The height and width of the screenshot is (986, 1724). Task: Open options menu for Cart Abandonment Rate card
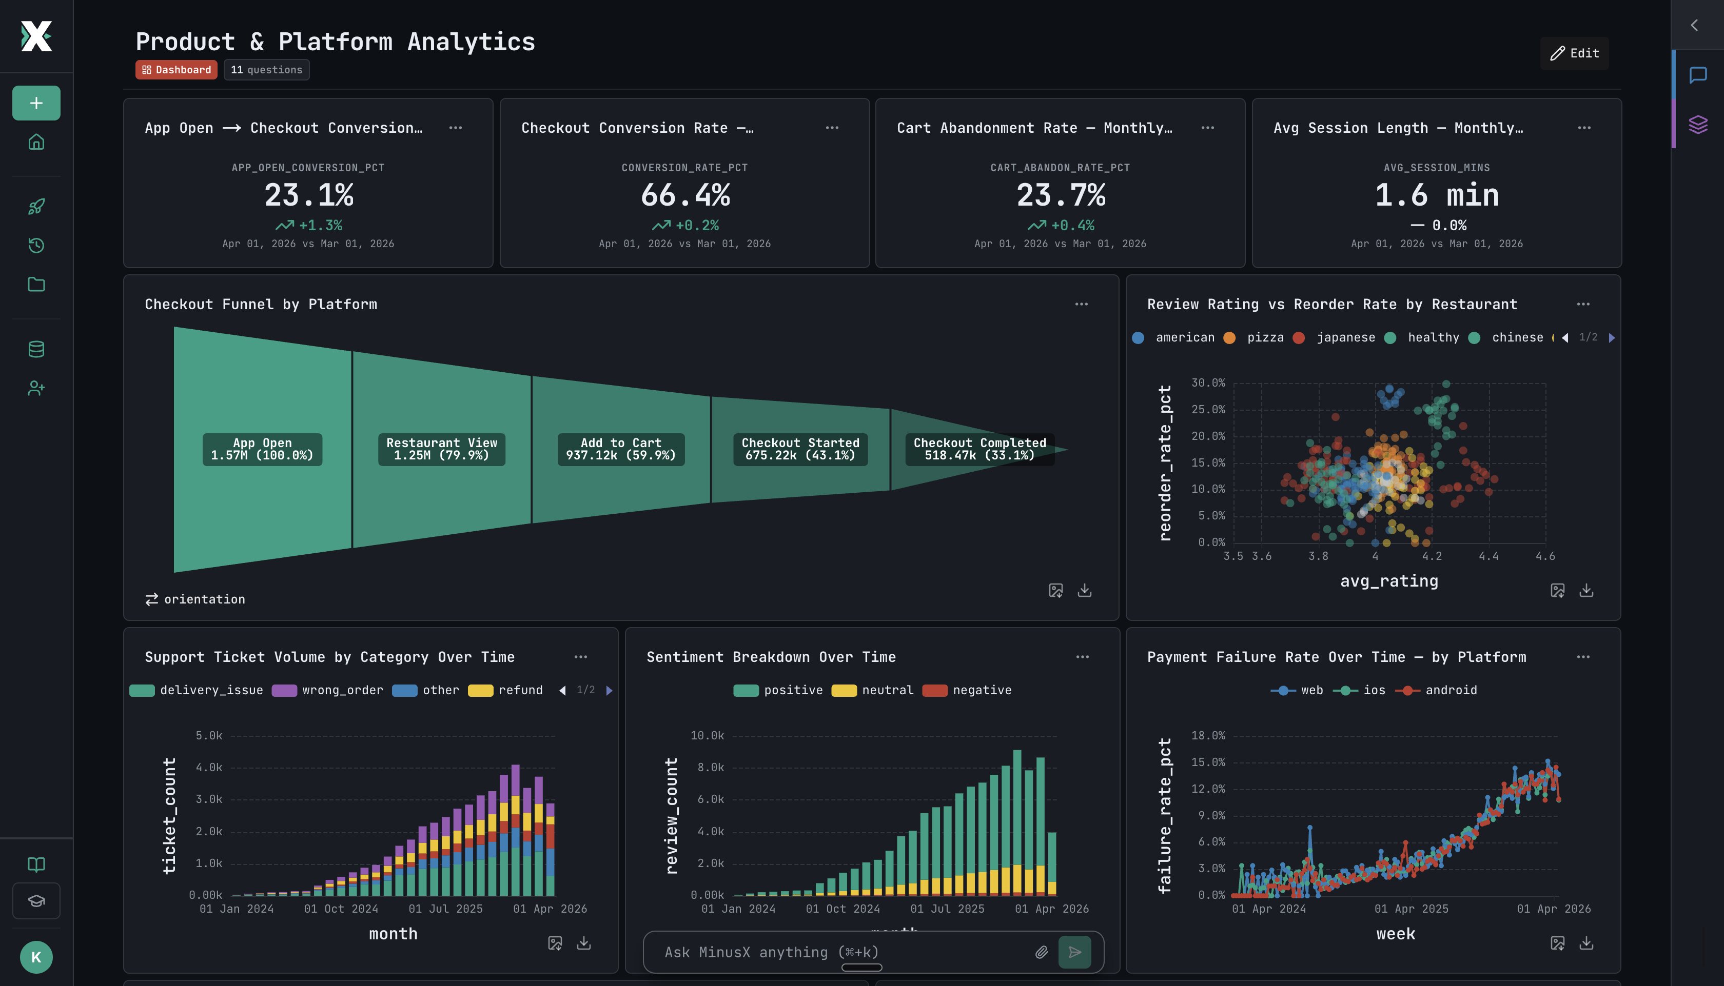(x=1208, y=127)
